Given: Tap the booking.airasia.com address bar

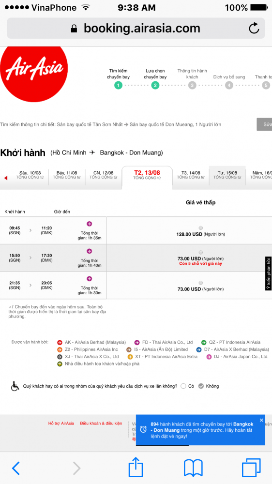Looking at the screenshot, I should pos(136,29).
